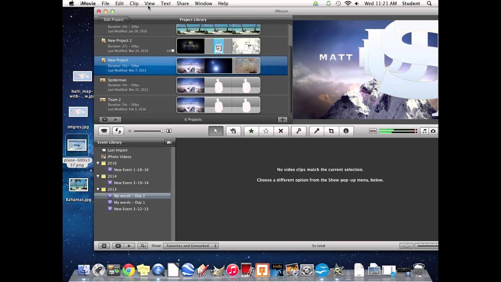Open the Music and Sound Effects browser
This screenshot has height=282, width=501.
pyautogui.click(x=424, y=131)
